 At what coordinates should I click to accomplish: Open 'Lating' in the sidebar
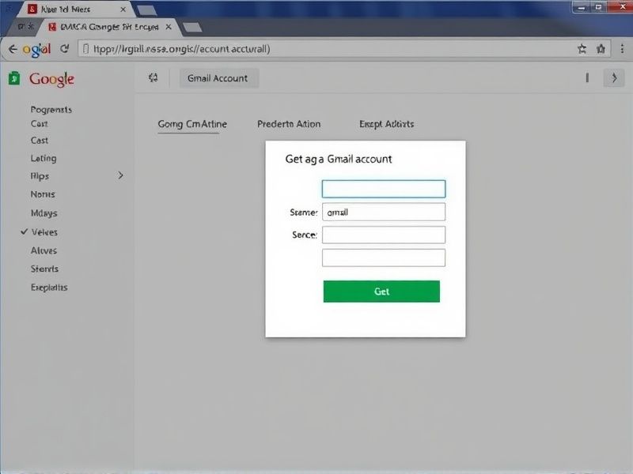(44, 159)
